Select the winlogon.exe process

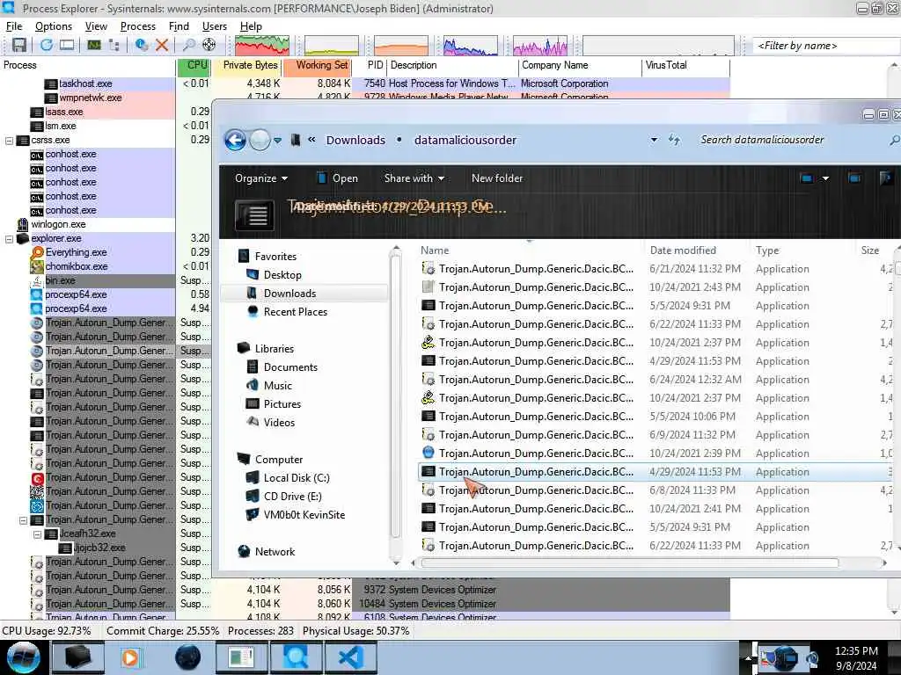pos(58,224)
